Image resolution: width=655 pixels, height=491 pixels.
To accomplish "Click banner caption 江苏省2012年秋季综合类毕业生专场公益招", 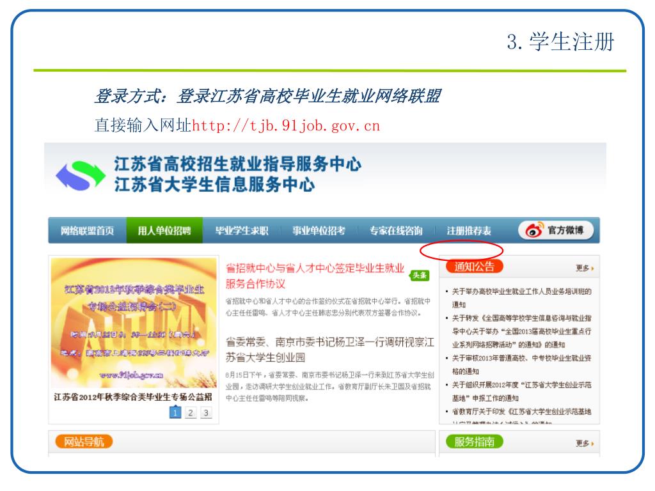I will 133,396.
